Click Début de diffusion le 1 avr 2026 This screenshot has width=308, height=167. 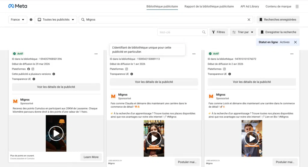(128, 64)
